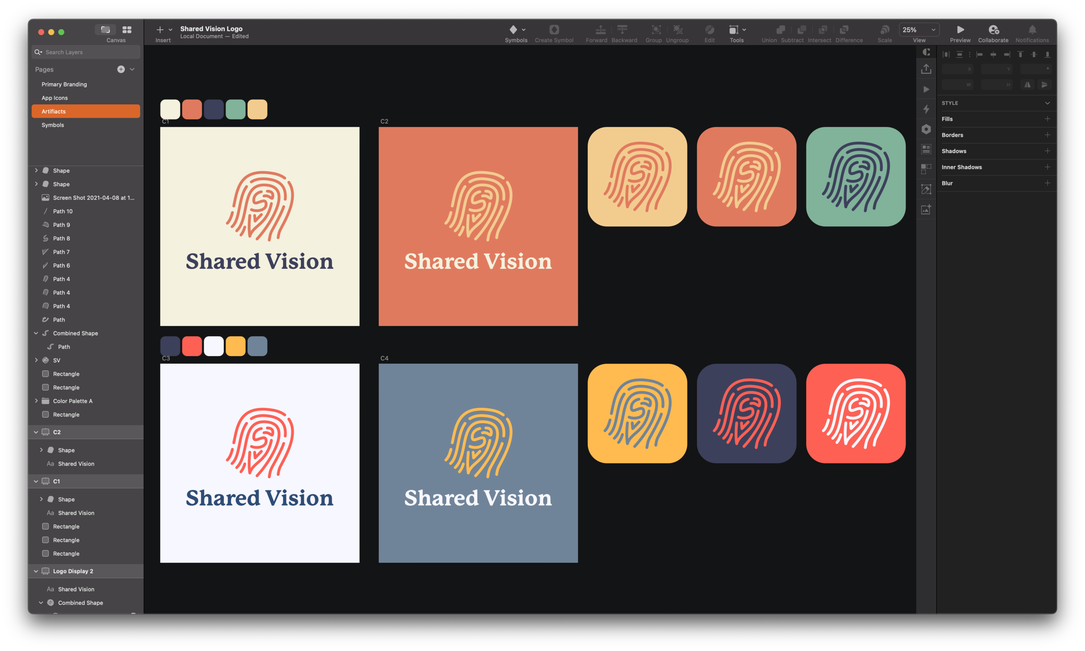Expand the SV layer group
Viewport: 1085px width, 651px height.
click(x=36, y=360)
